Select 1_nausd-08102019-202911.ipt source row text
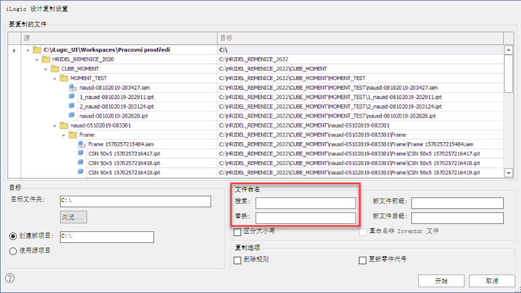Screen dimensions: 521x293 [117, 97]
